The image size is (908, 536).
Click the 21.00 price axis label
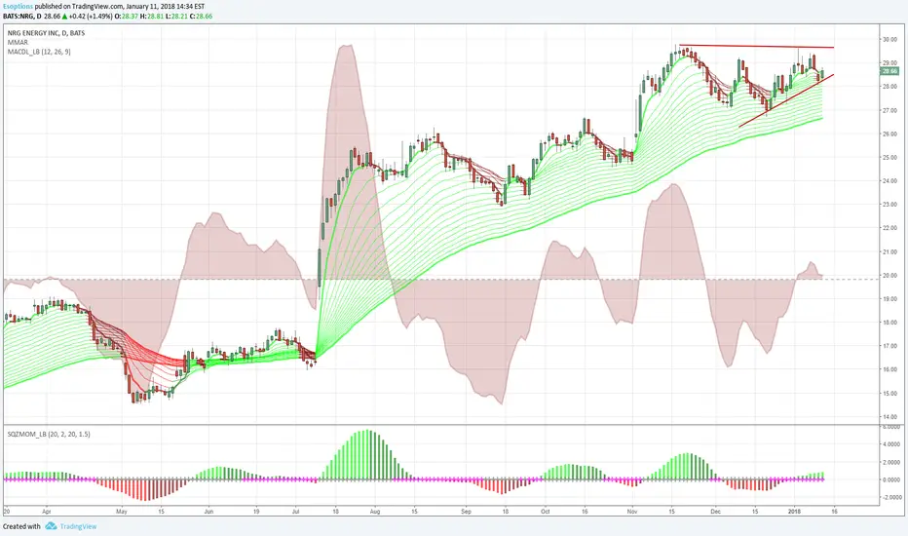889,252
